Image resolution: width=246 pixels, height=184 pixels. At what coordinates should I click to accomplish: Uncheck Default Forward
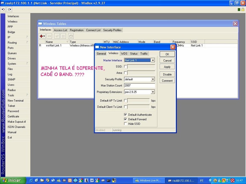[125, 119]
